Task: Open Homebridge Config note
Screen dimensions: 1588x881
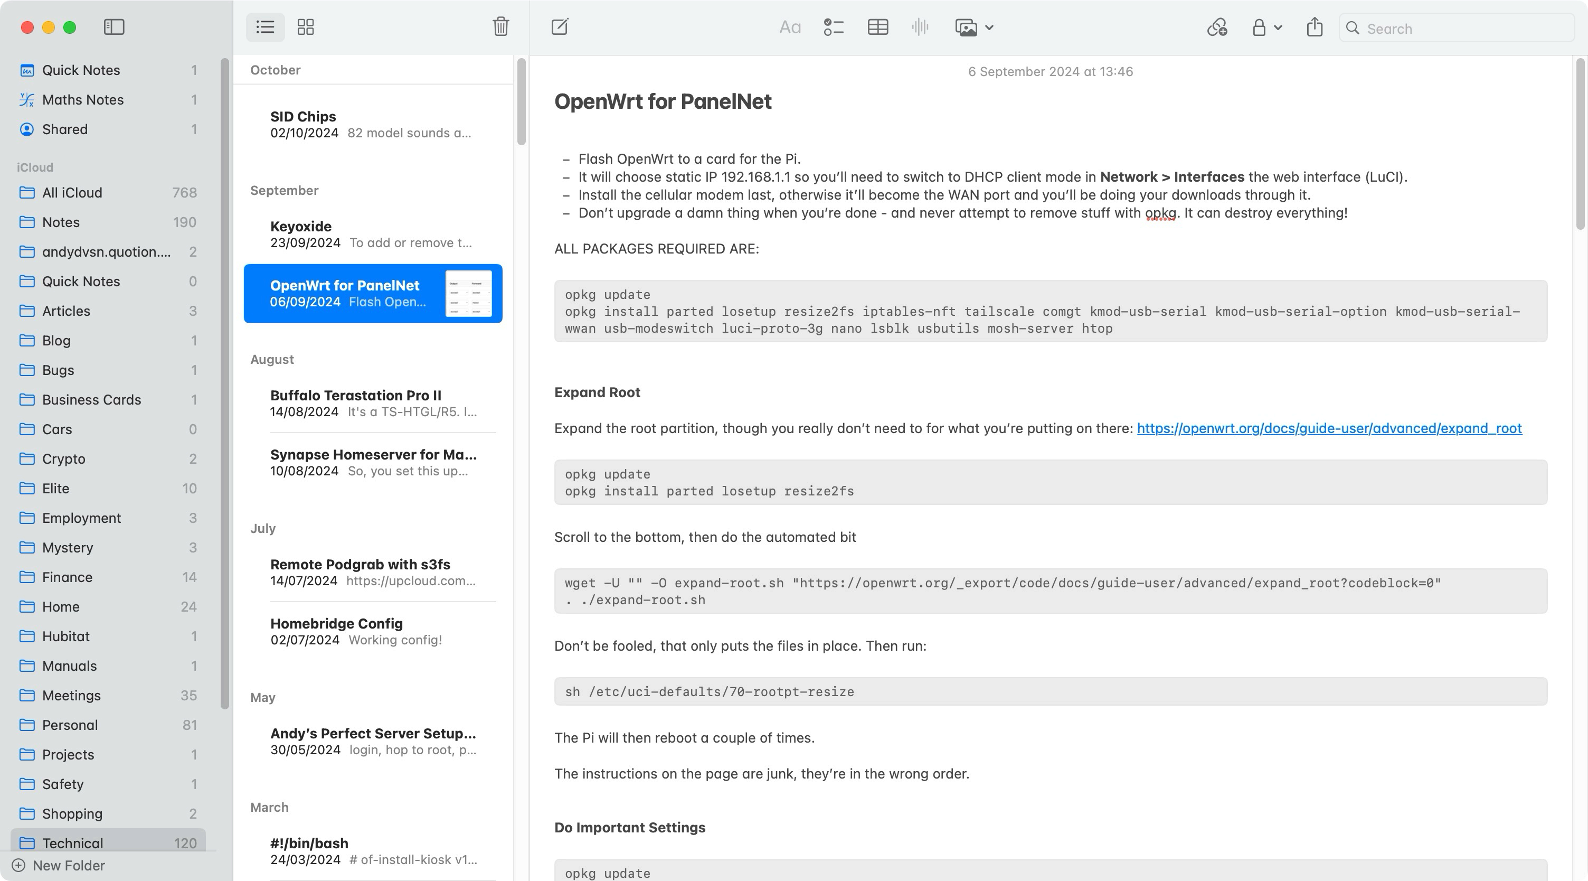Action: click(373, 632)
